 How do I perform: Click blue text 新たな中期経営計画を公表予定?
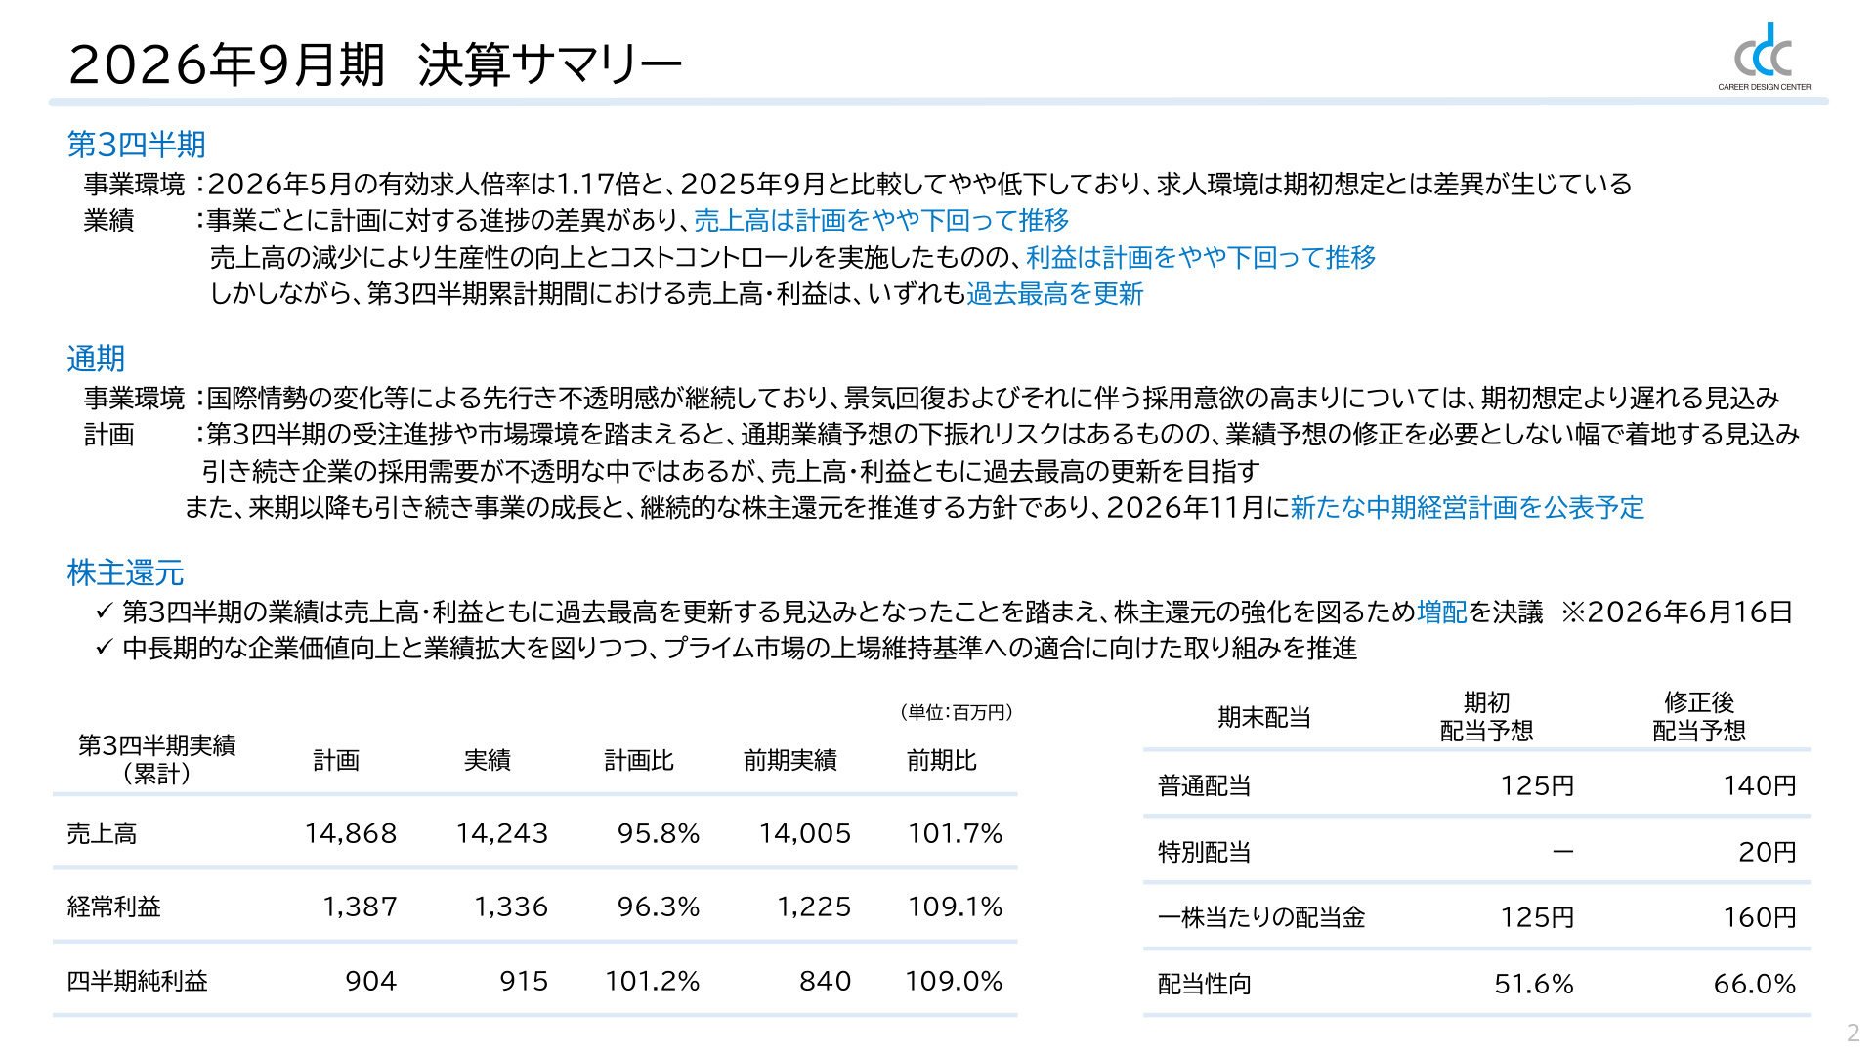coord(1467,508)
